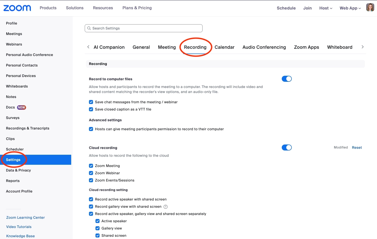Image resolution: width=377 pixels, height=239 pixels.
Task: Switch to General settings tab
Action: [x=141, y=47]
